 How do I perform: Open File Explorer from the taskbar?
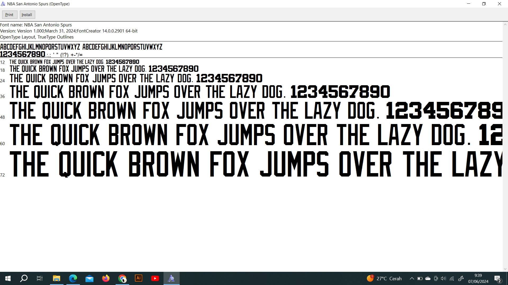coord(56,278)
